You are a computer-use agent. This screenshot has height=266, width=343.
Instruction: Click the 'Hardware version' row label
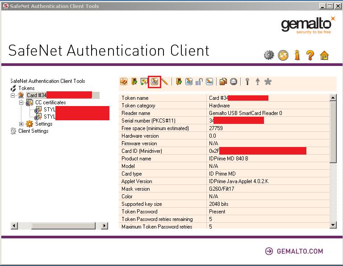coord(140,136)
